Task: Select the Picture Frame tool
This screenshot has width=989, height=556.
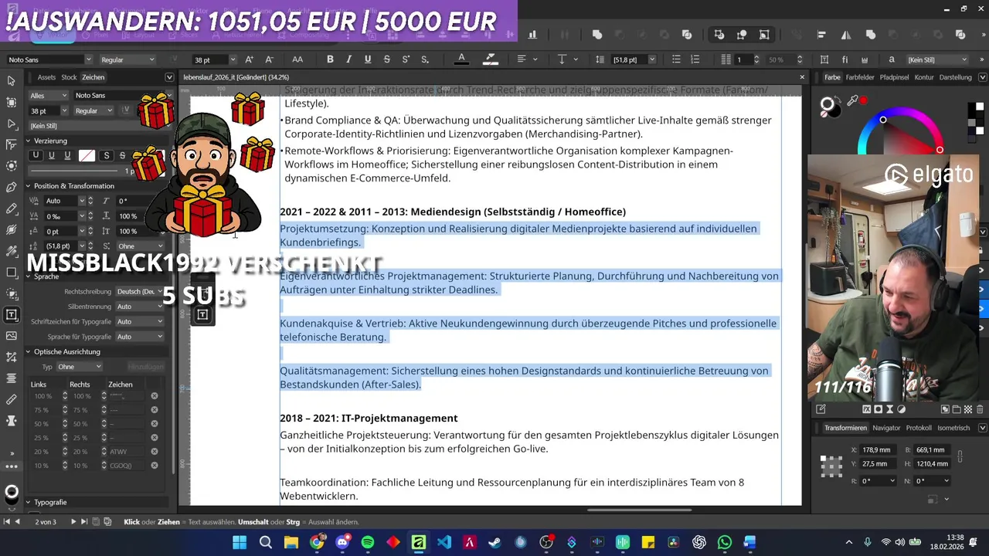Action: click(x=11, y=336)
